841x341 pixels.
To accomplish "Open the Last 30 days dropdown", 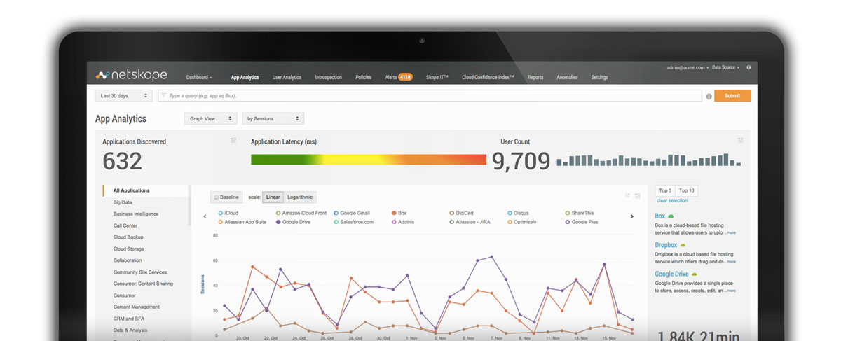I will pos(124,96).
